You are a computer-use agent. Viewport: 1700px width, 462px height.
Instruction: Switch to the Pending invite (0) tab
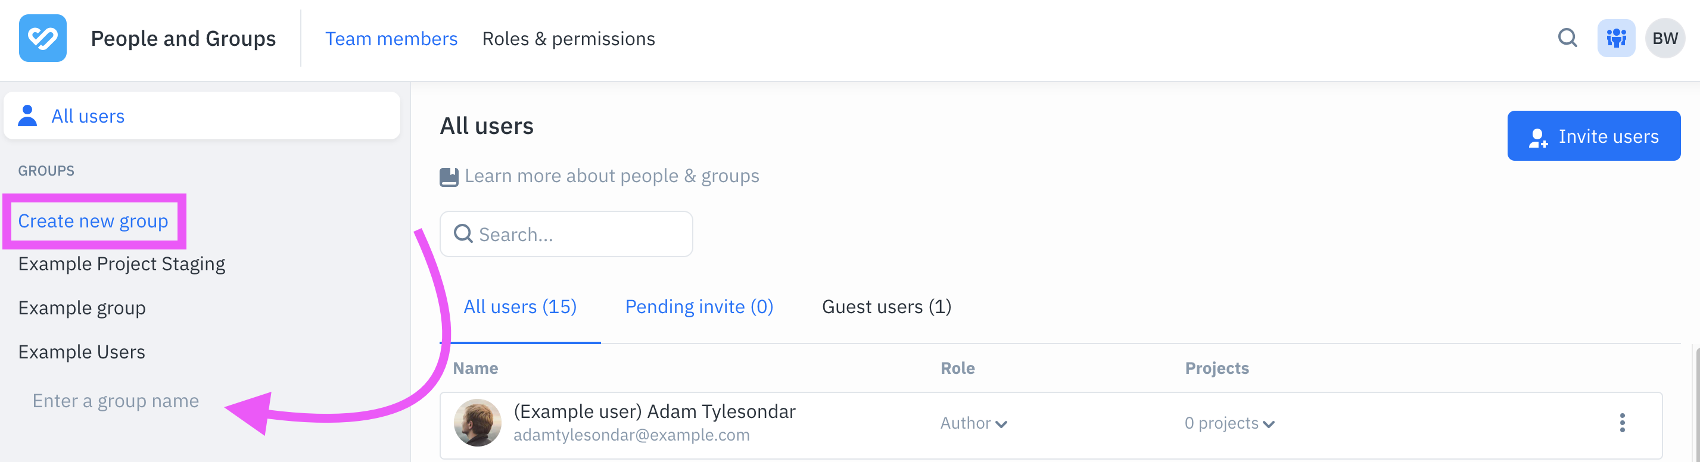coord(699,307)
